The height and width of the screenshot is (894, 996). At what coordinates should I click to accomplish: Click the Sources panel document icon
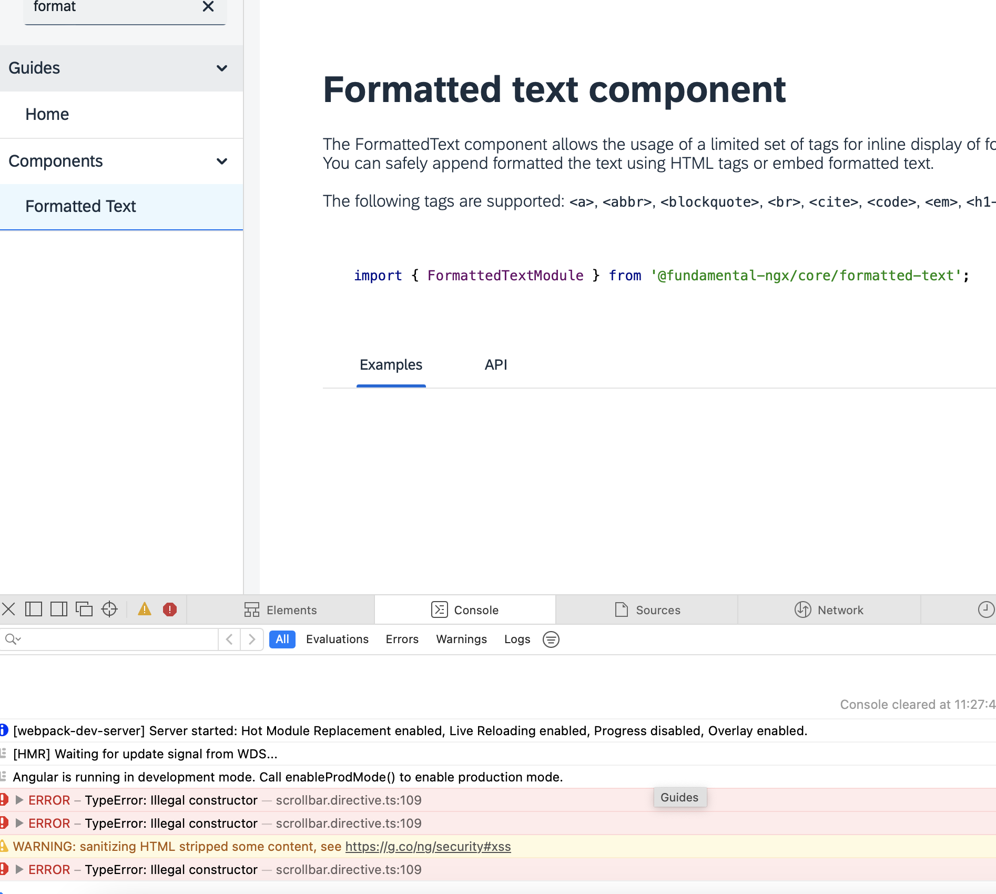(621, 609)
